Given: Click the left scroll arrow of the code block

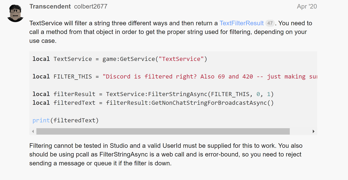Looking at the screenshot, I should pos(33,131).
